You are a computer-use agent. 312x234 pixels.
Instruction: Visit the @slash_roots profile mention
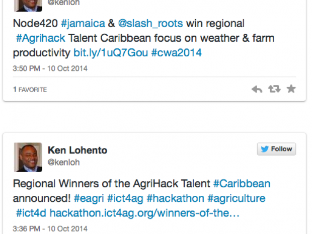point(152,24)
